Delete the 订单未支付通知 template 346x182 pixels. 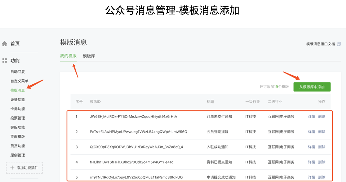pyautogui.click(x=322, y=116)
